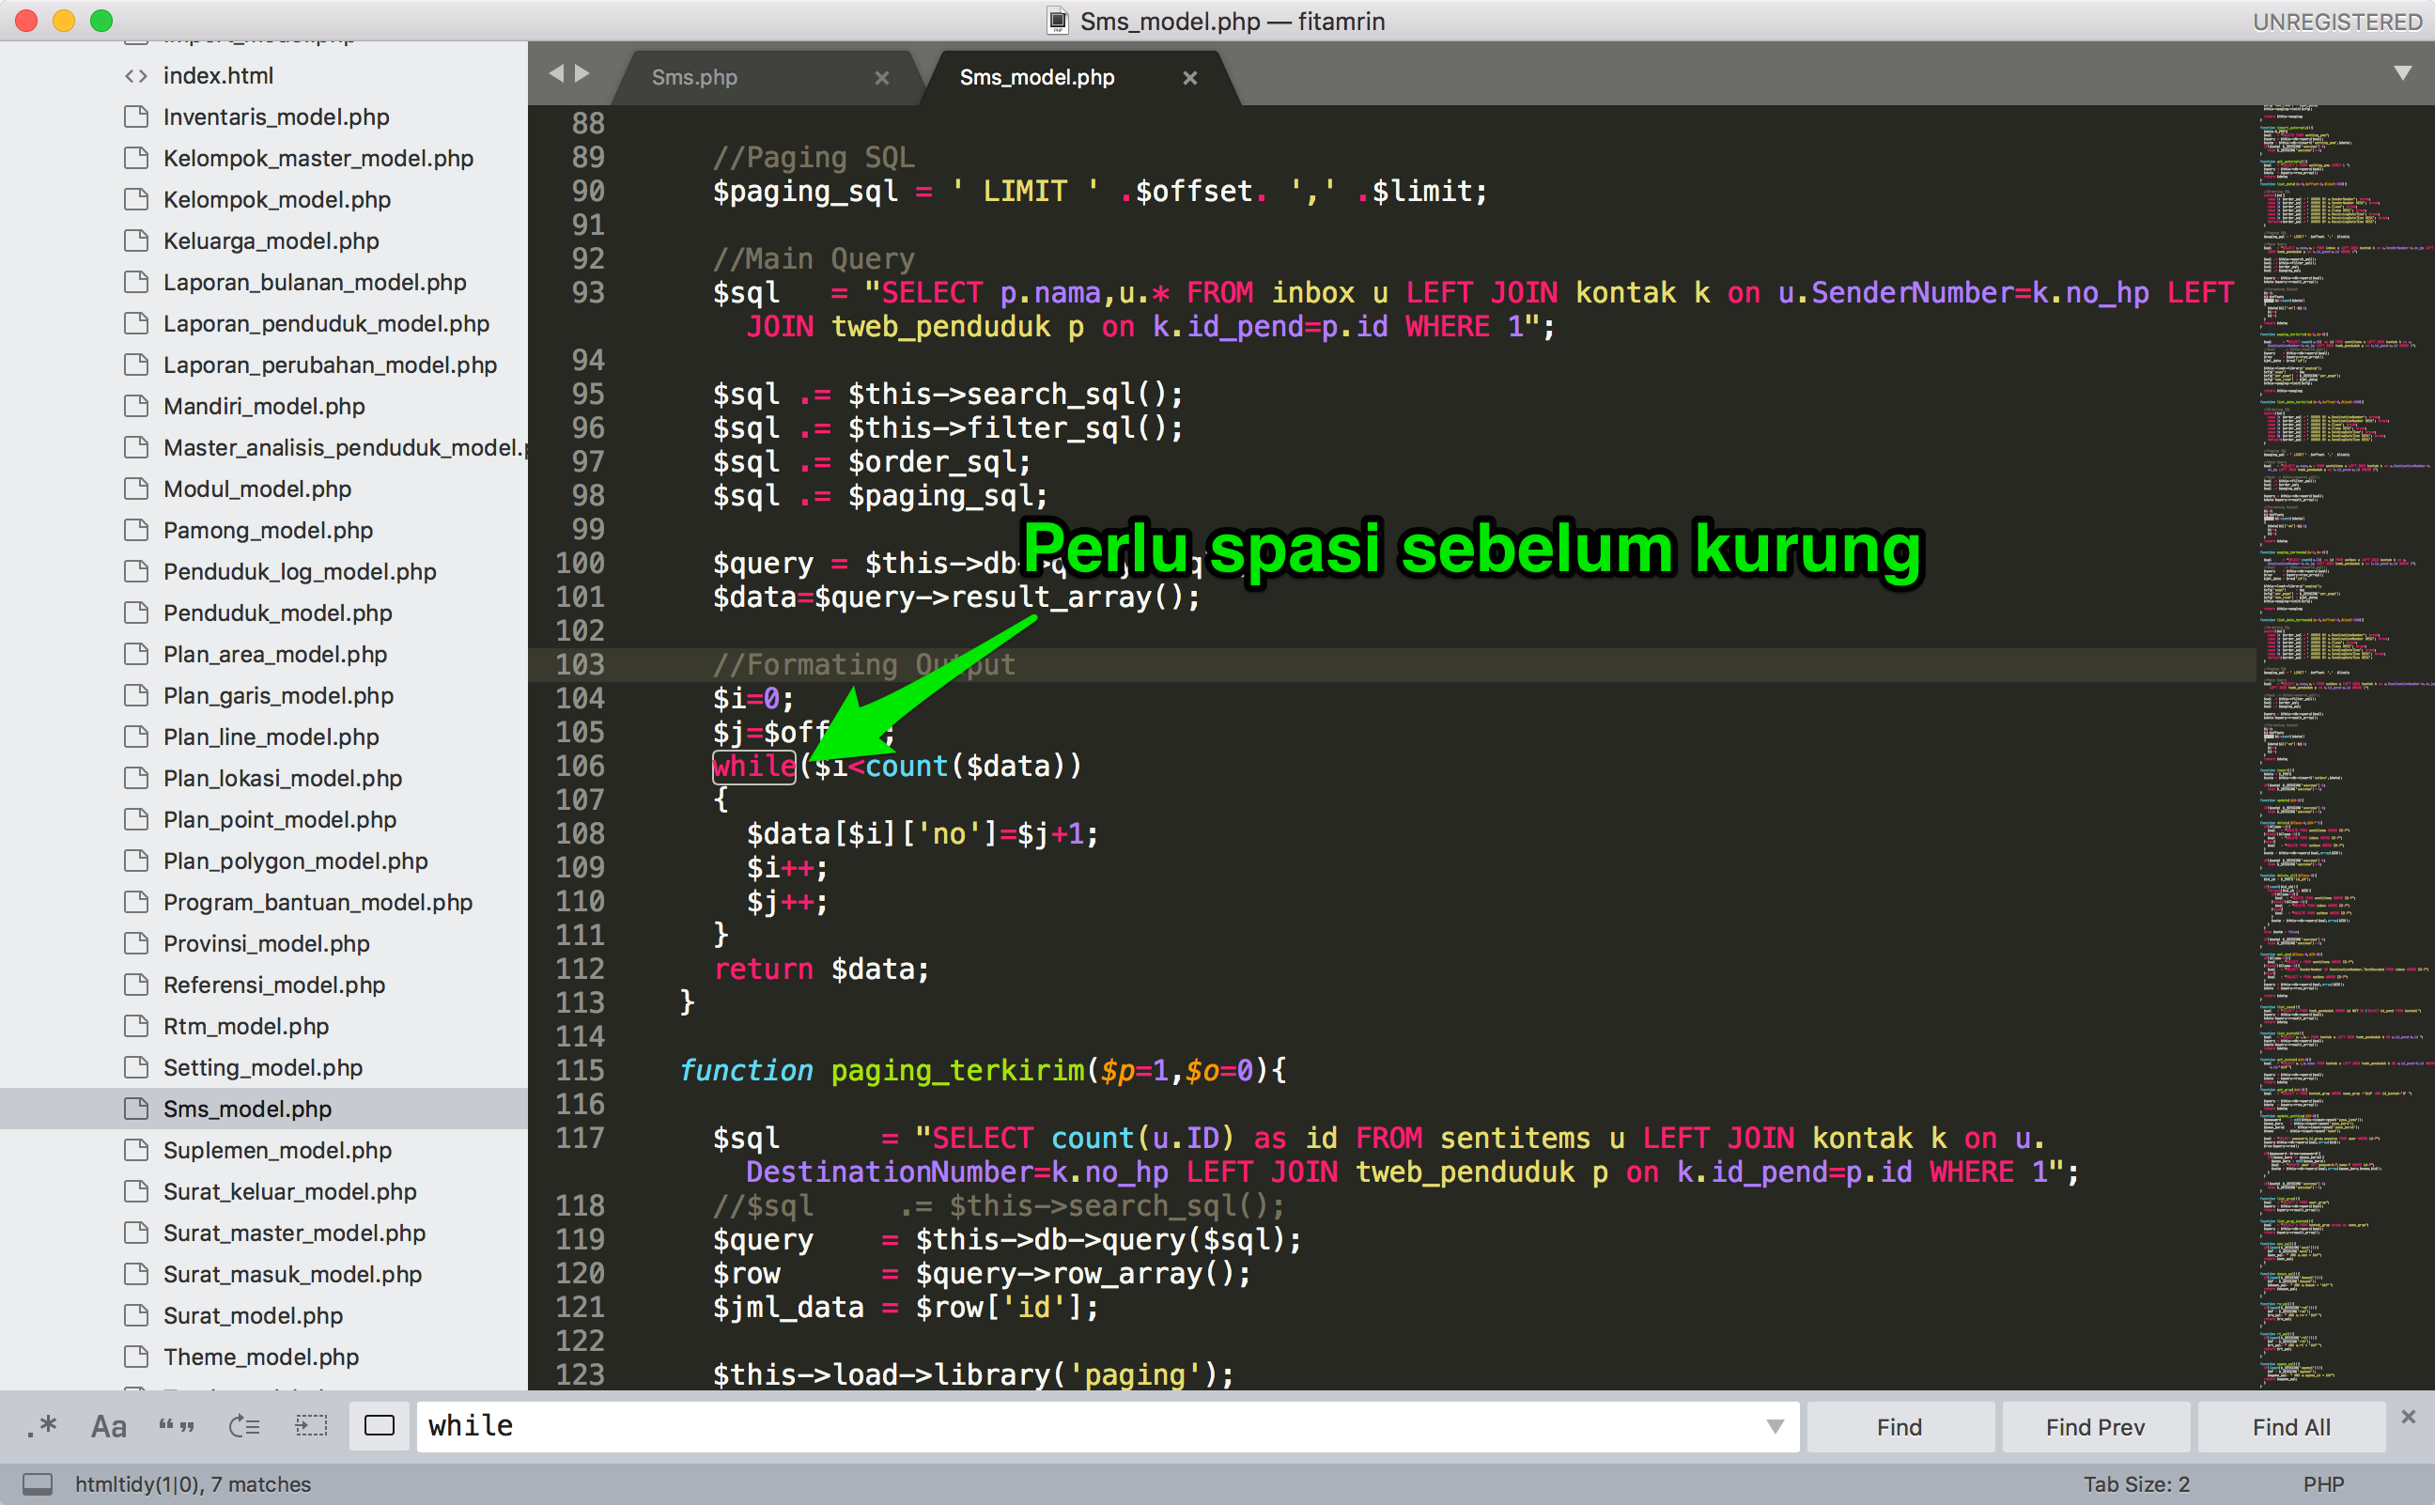Image resolution: width=2435 pixels, height=1505 pixels.
Task: Click inside the find input field
Action: point(995,1425)
